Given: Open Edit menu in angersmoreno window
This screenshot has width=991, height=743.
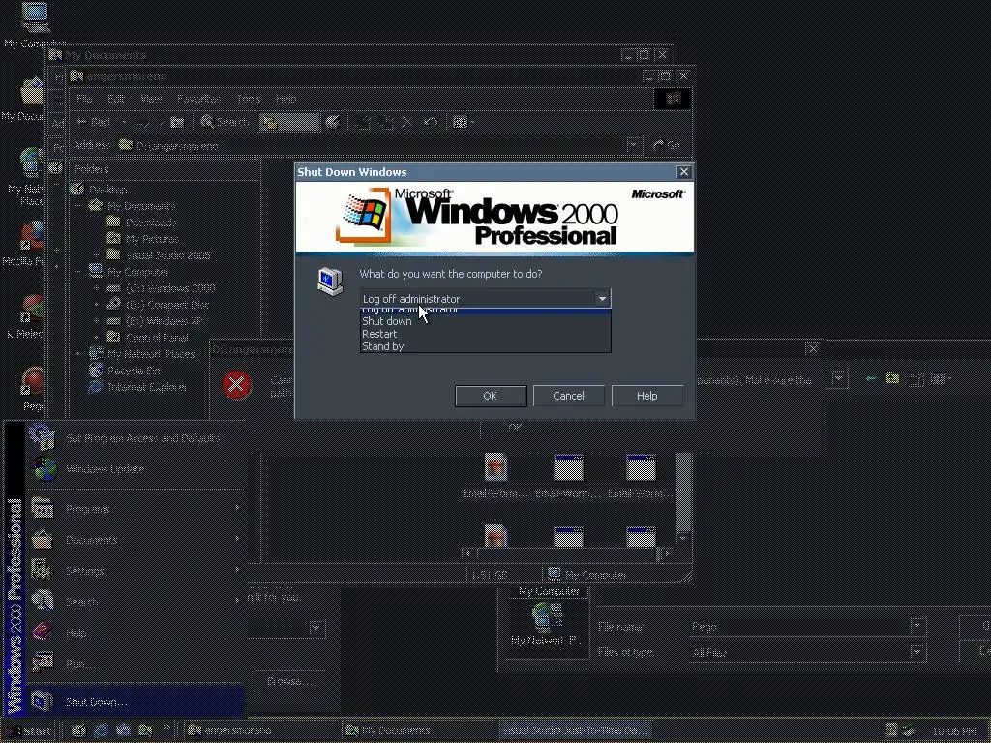Looking at the screenshot, I should [x=116, y=99].
